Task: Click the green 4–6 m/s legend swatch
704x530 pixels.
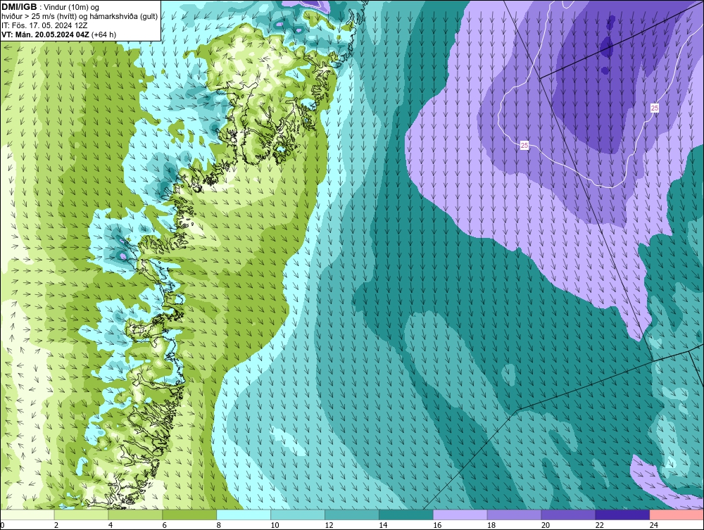Action: [x=135, y=515]
